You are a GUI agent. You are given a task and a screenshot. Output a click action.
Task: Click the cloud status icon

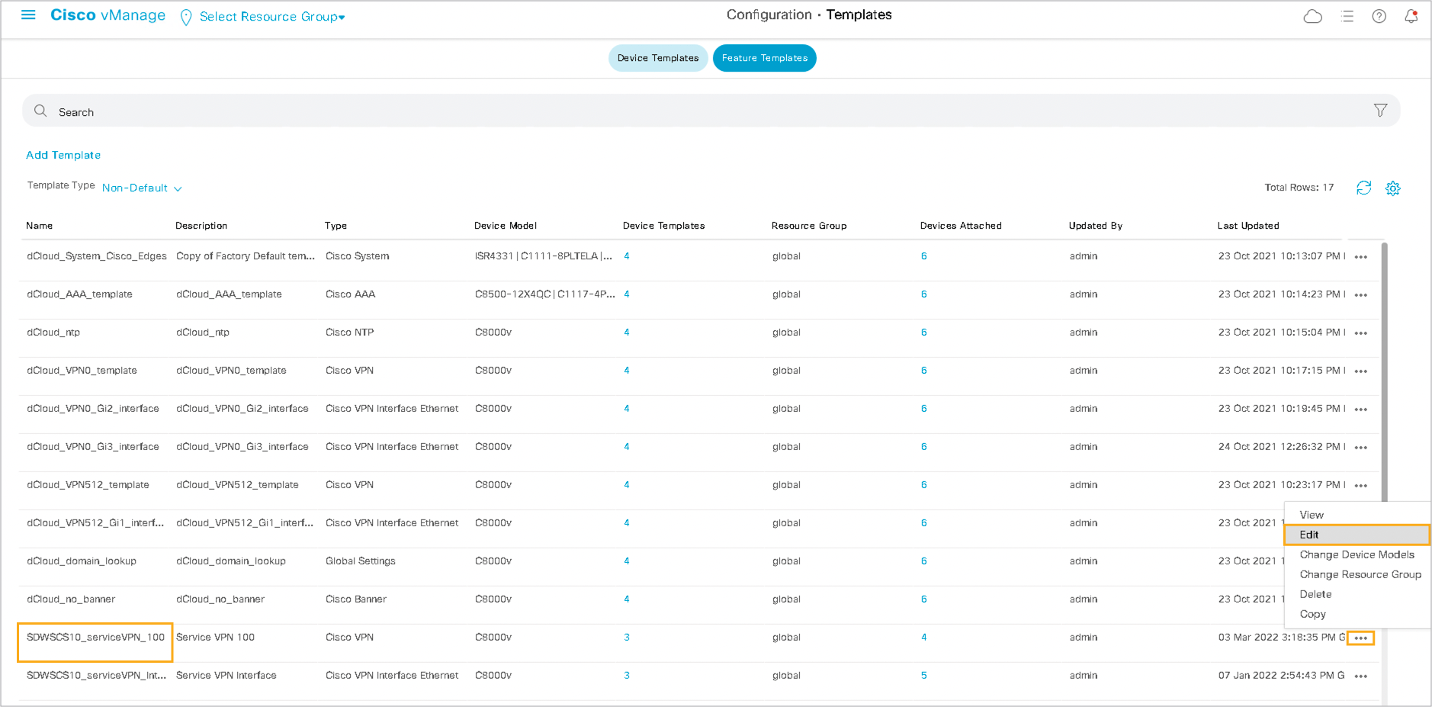coord(1312,16)
